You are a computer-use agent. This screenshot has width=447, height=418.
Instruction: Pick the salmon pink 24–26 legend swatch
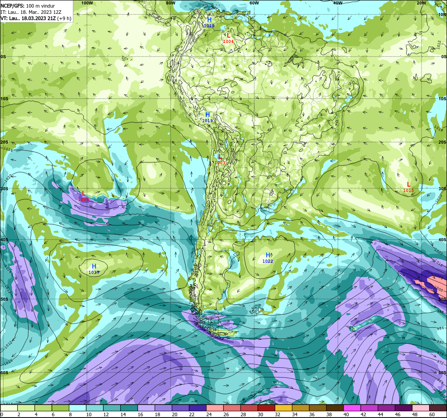click(215, 408)
